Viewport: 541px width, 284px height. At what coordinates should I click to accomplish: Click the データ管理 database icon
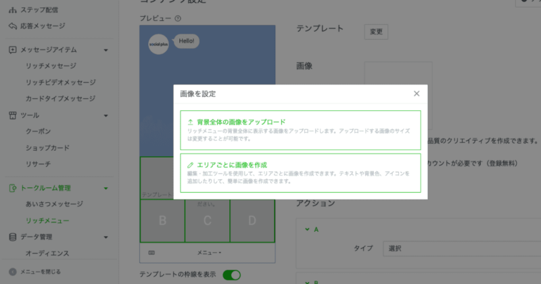12,237
